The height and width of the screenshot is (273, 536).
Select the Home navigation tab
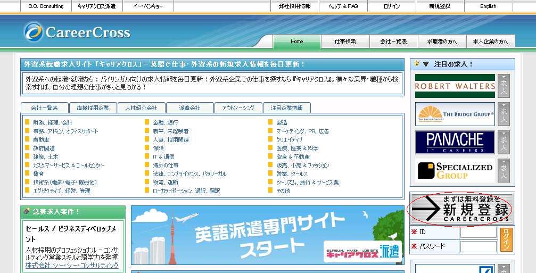coord(296,42)
